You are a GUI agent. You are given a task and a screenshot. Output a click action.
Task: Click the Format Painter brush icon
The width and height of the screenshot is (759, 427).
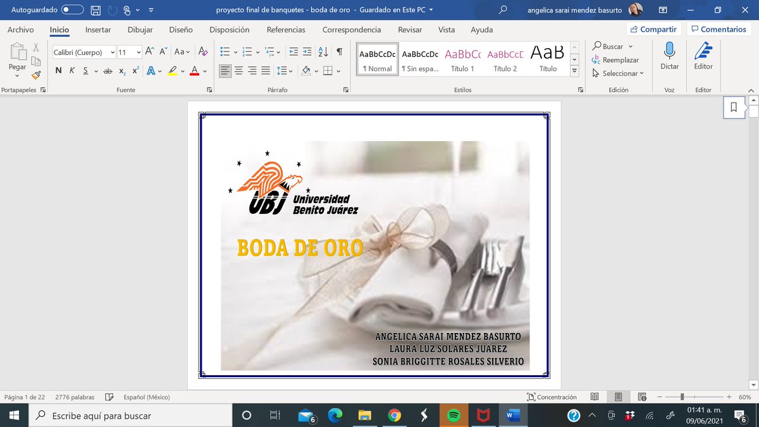pyautogui.click(x=36, y=75)
